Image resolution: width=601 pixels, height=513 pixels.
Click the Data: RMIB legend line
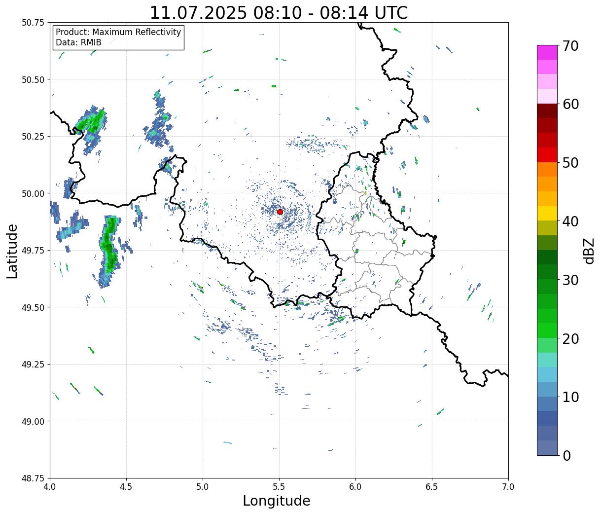tap(78, 42)
